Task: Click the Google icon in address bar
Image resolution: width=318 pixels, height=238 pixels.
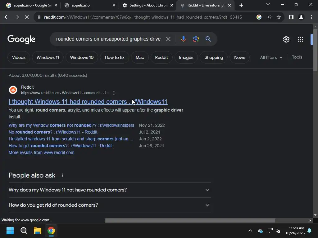Action: [x=259, y=17]
